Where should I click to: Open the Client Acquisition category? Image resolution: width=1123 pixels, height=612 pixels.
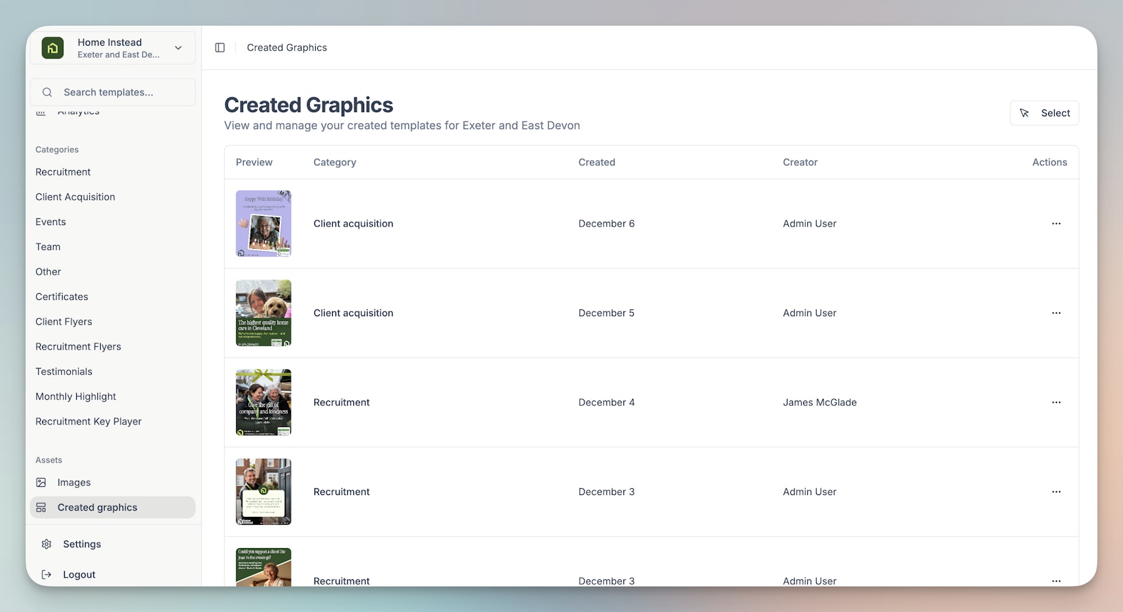pos(75,197)
